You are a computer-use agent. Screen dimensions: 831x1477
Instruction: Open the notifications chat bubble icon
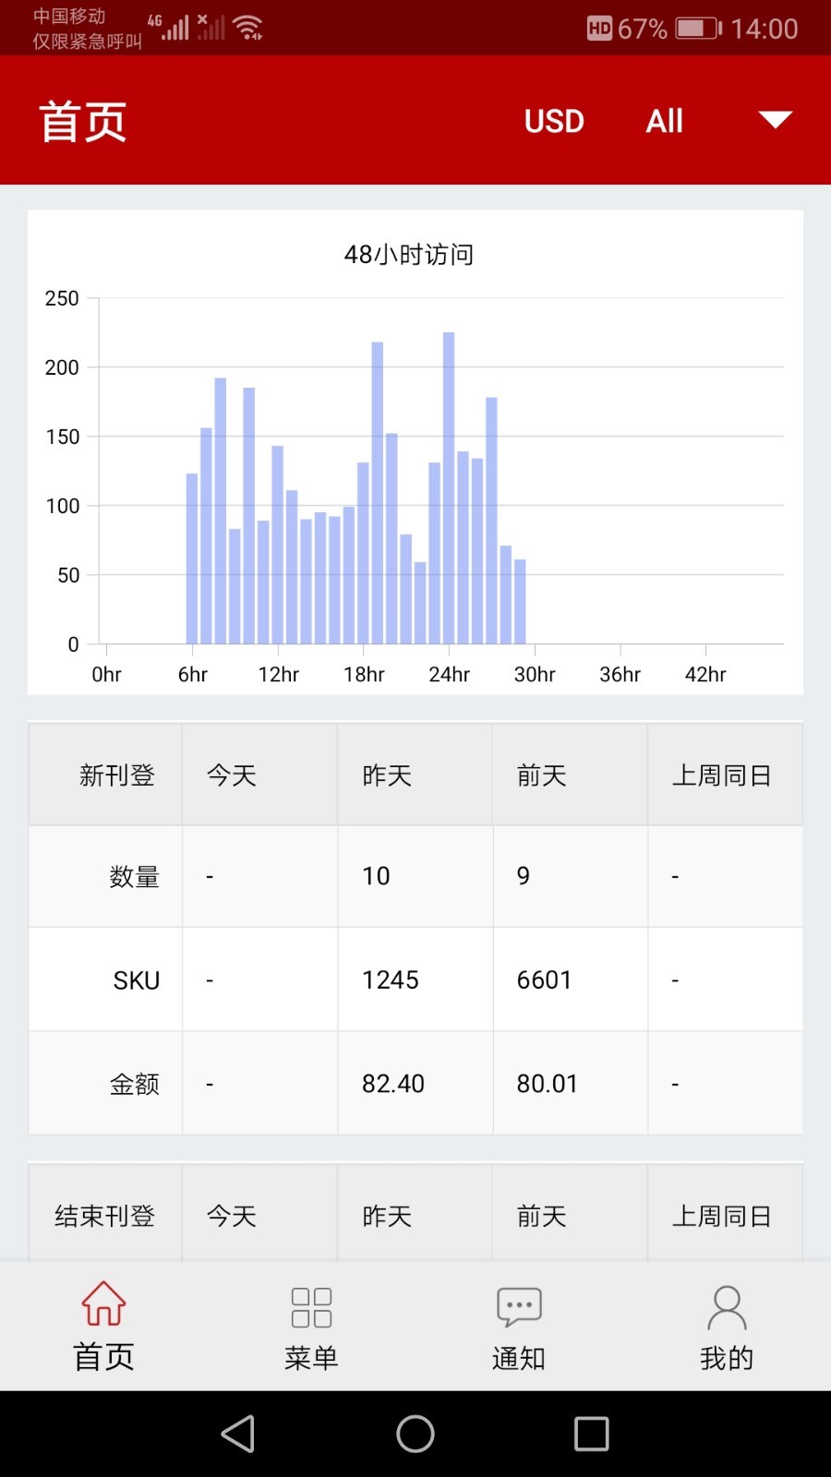(x=519, y=1307)
